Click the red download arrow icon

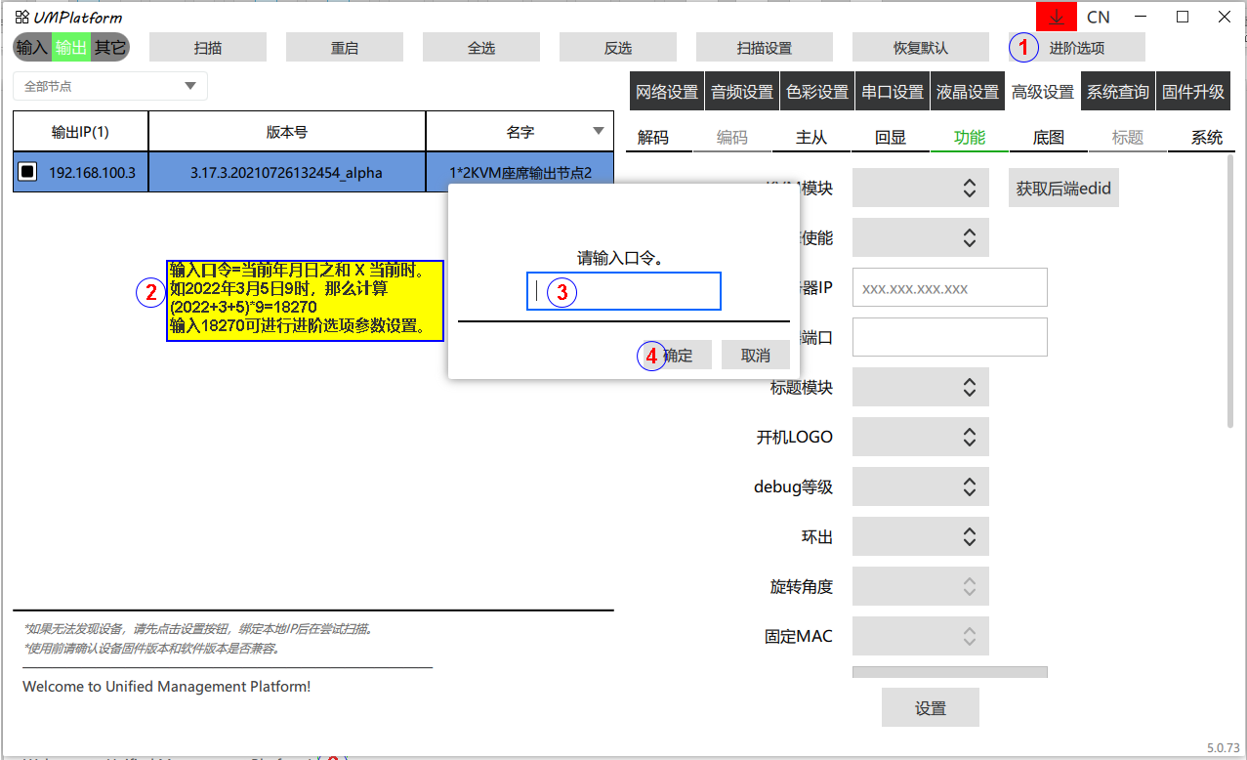coord(1056,17)
